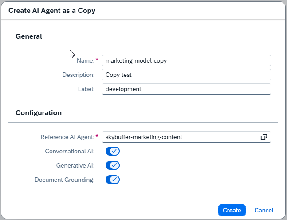Focus the Name input field
This screenshot has height=220, width=287.
[186, 60]
